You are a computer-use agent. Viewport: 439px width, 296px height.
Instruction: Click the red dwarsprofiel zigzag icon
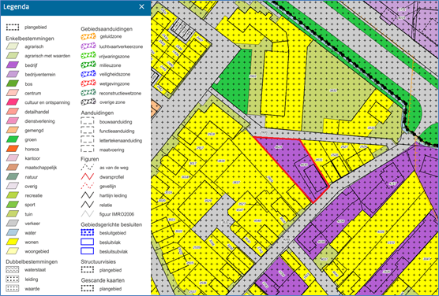pyautogui.click(x=88, y=177)
